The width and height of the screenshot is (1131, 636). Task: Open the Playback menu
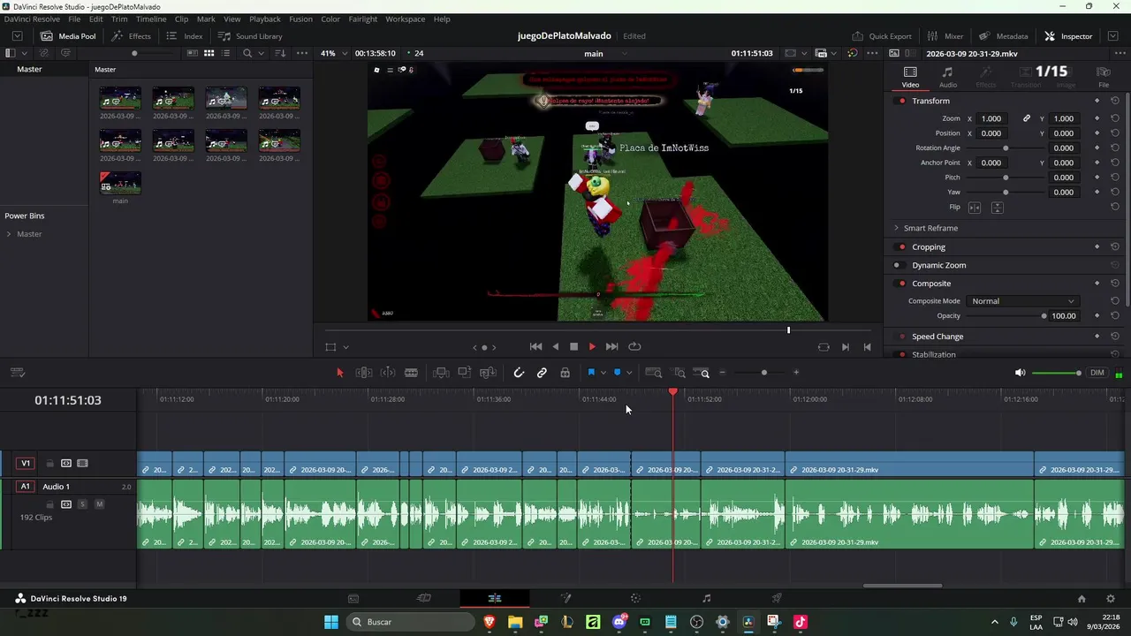(264, 19)
